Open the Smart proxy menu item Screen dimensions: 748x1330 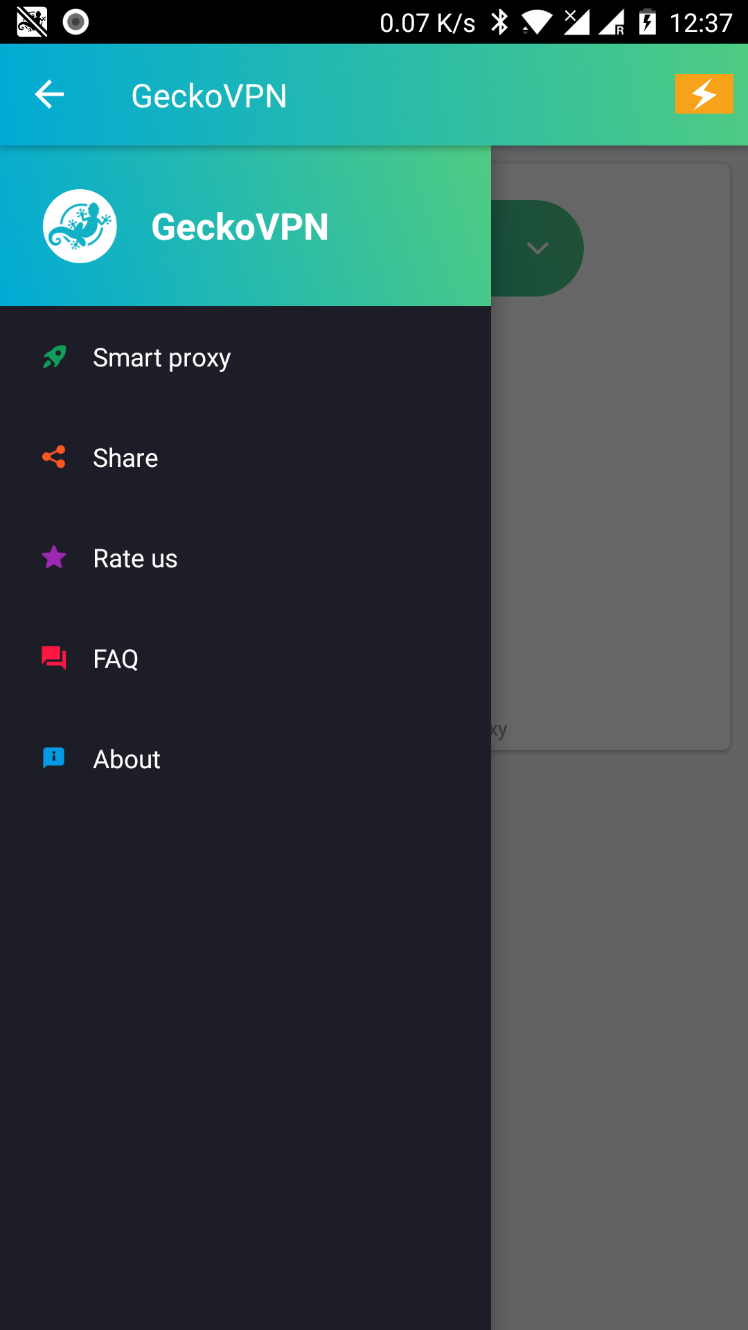click(162, 358)
